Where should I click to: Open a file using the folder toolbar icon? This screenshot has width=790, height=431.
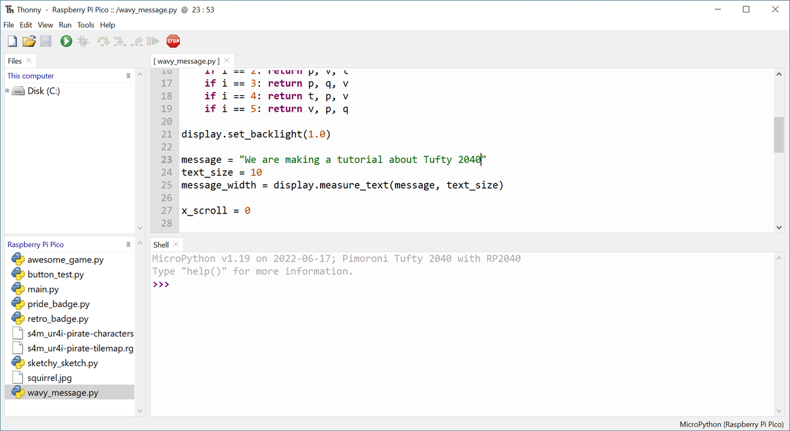click(29, 41)
